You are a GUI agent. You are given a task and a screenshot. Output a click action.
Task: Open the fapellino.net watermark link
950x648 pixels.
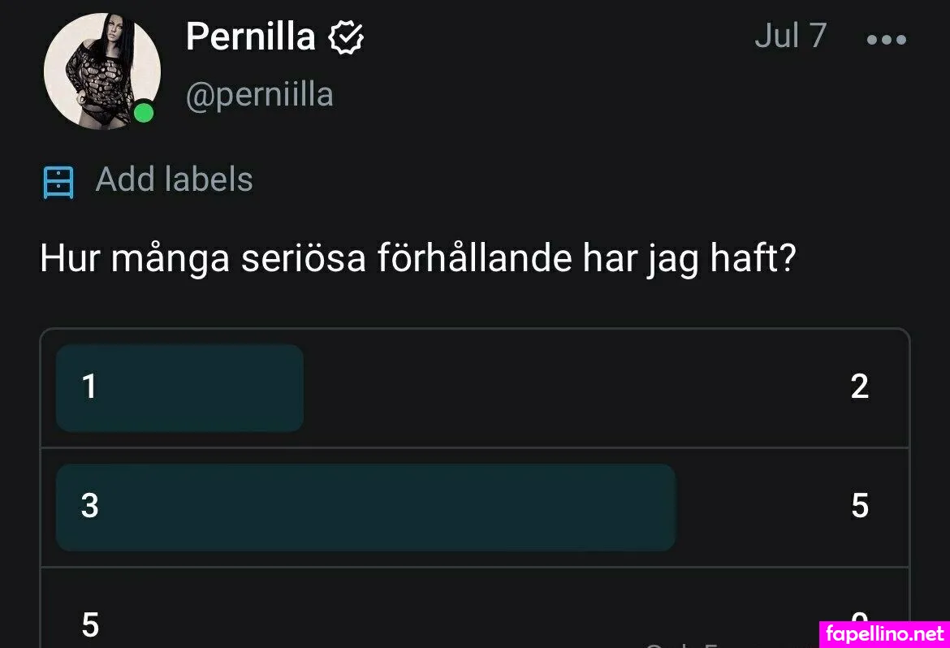tap(884, 634)
